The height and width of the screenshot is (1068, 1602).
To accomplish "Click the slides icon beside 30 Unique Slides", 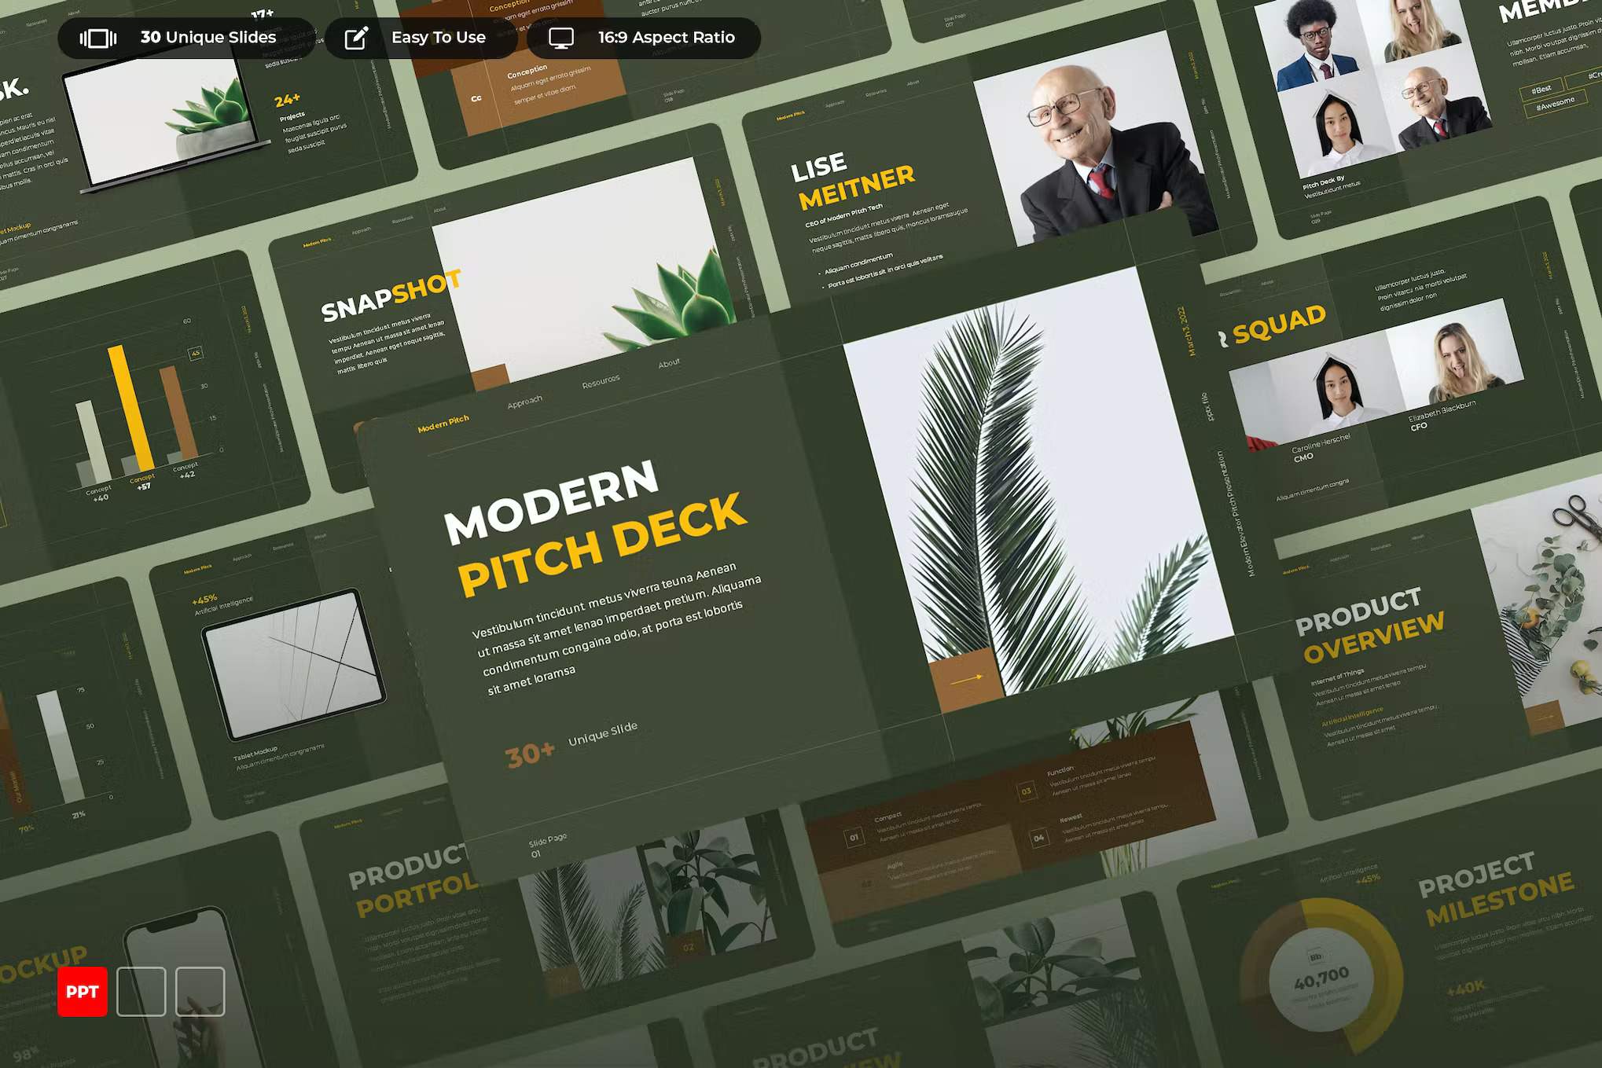I will pyautogui.click(x=98, y=38).
